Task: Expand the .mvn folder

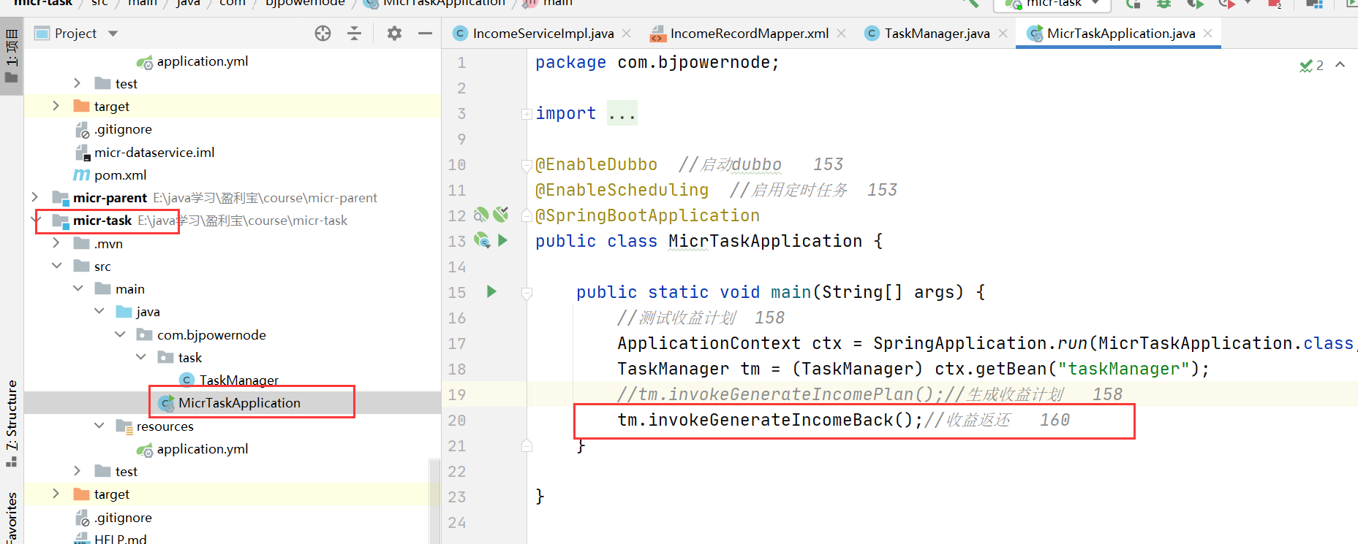Action: 56,243
